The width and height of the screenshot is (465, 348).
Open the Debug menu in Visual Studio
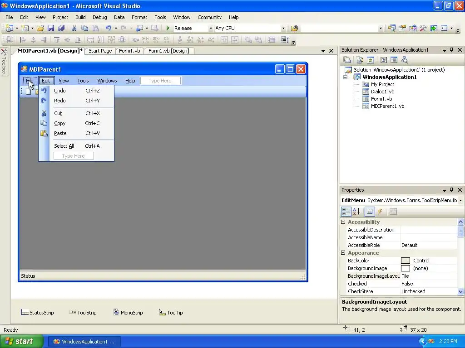tap(99, 17)
